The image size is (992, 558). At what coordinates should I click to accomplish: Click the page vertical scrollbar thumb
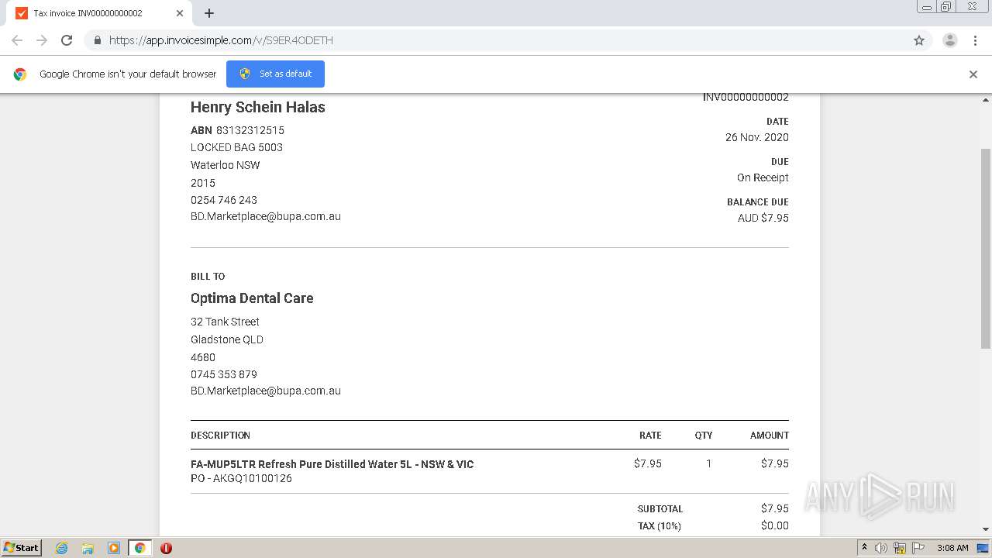point(986,248)
